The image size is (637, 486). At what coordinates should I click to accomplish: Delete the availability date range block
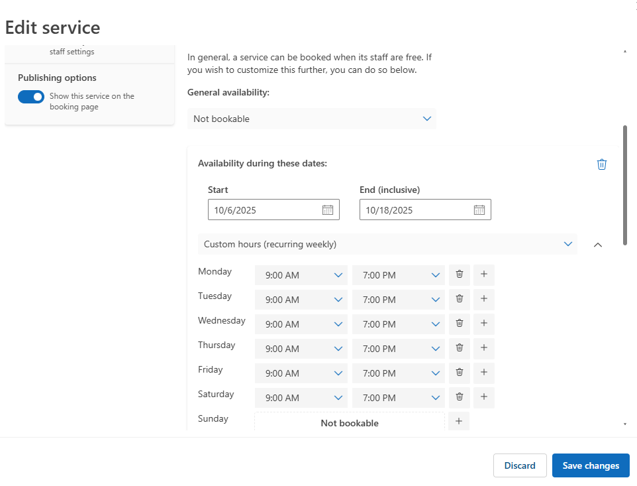click(x=601, y=164)
